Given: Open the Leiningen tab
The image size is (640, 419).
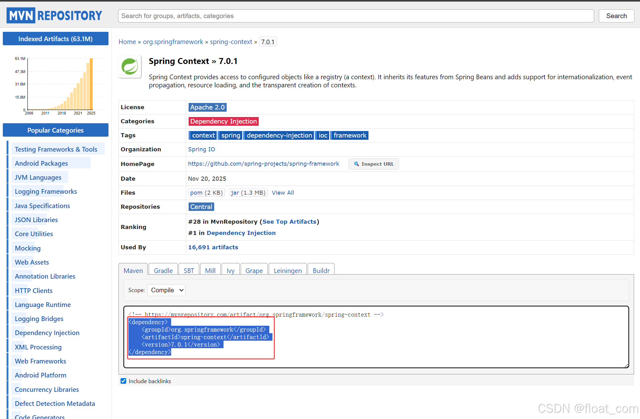Looking at the screenshot, I should click(287, 270).
